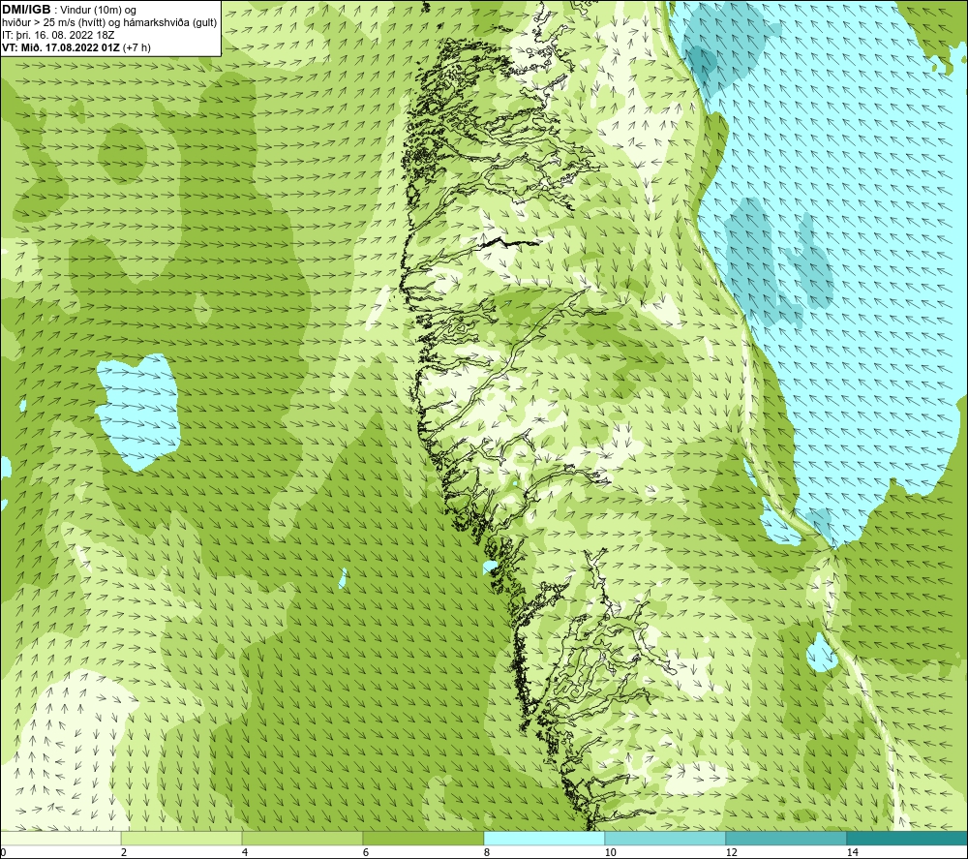Click the legend label "4"

click(245, 852)
